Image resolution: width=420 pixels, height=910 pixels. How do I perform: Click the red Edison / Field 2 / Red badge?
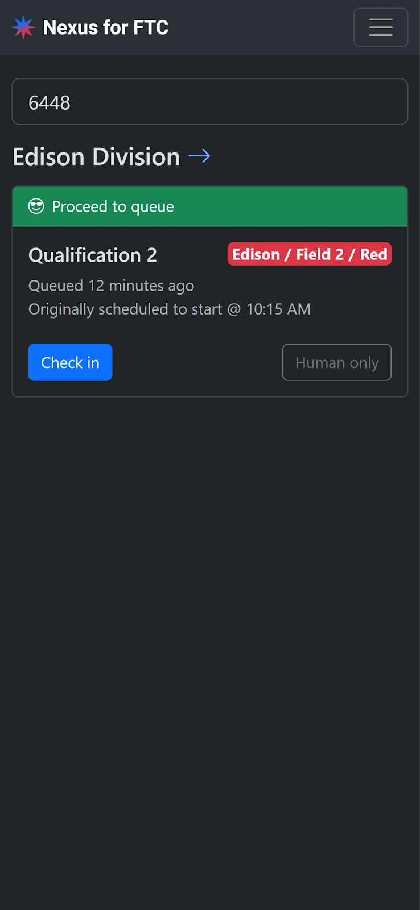coord(309,254)
